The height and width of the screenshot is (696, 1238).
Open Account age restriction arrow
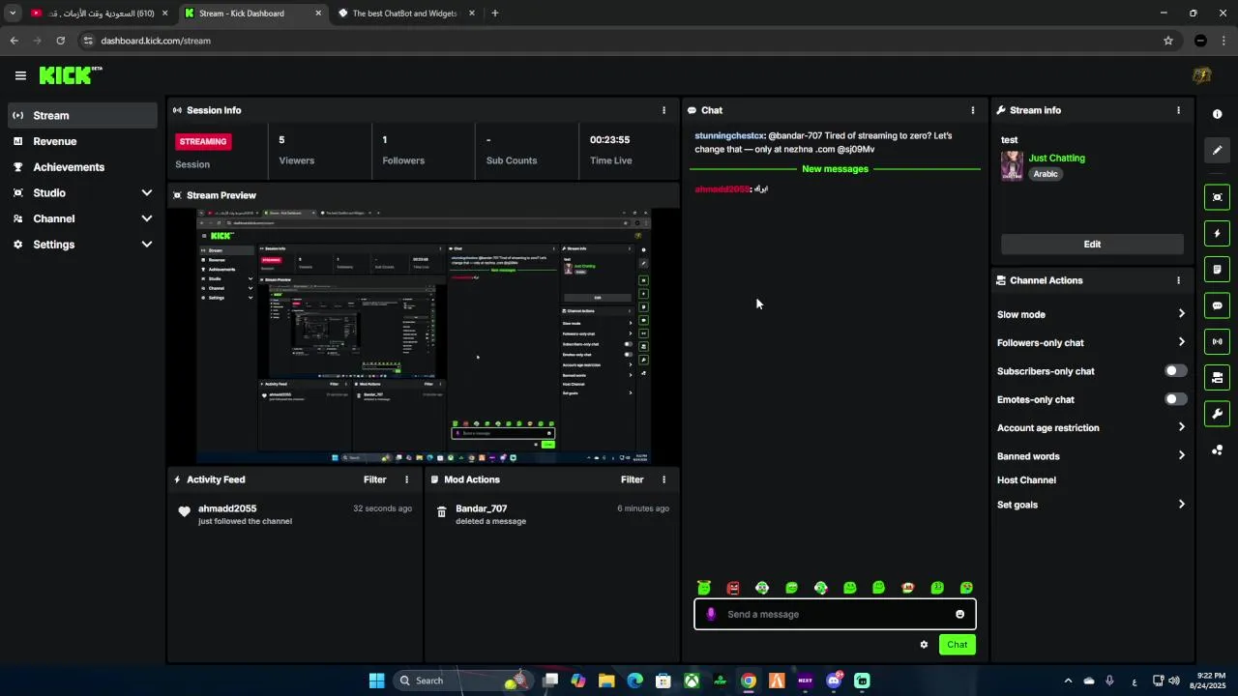click(x=1181, y=427)
